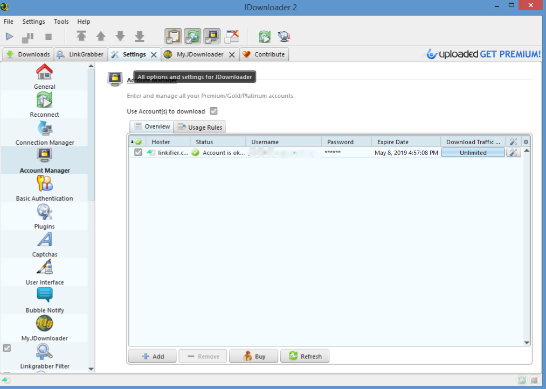
Task: Close the Settings tab
Action: (154, 54)
